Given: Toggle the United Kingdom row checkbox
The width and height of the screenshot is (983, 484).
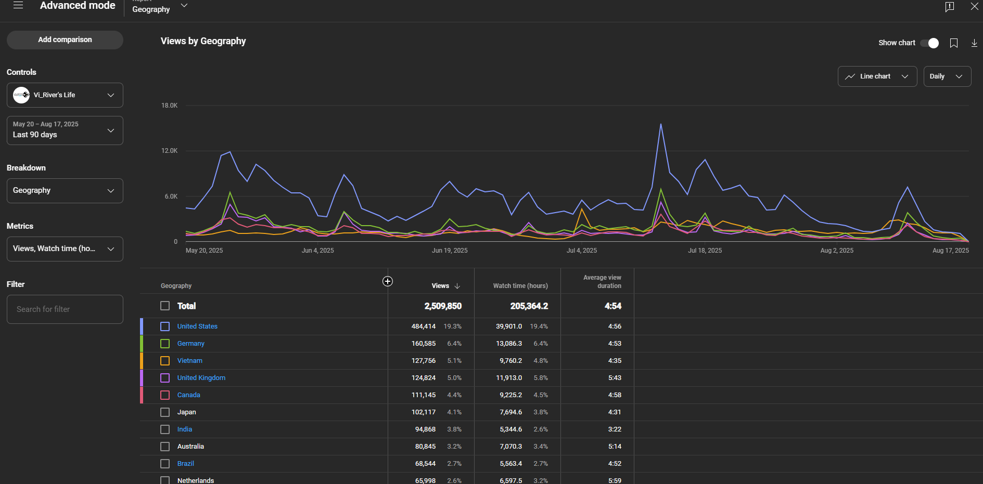Looking at the screenshot, I should (165, 378).
